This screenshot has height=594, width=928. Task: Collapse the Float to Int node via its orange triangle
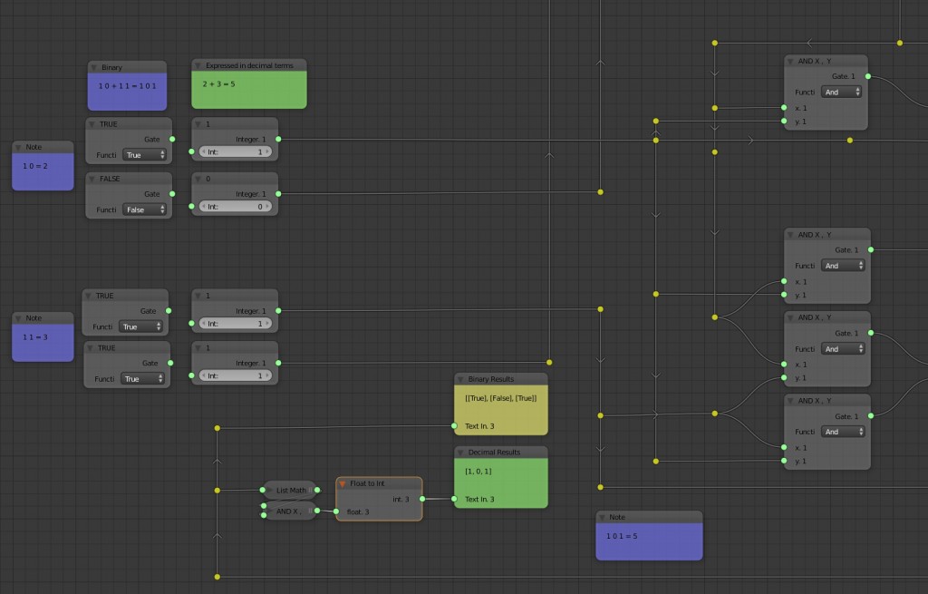tap(341, 482)
